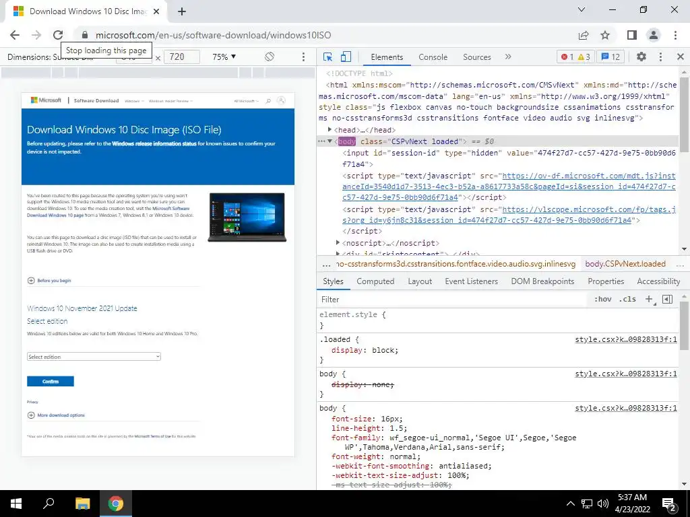
Task: Rotate the device viewport icon
Action: (x=270, y=57)
